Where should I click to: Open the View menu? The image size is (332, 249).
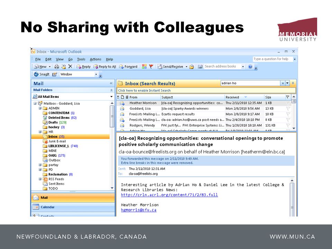point(60,59)
